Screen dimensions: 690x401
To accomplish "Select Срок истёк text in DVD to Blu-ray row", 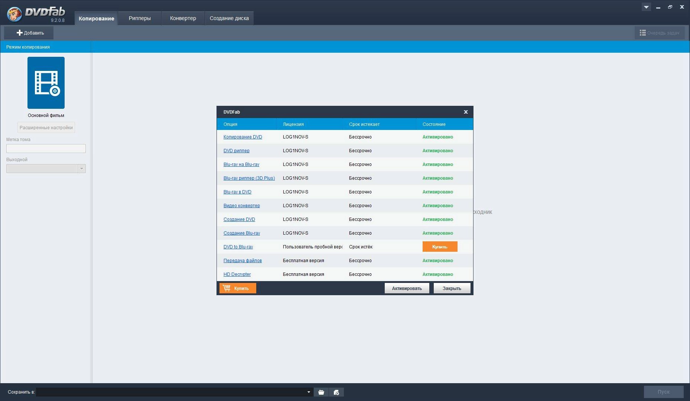I will coord(361,247).
